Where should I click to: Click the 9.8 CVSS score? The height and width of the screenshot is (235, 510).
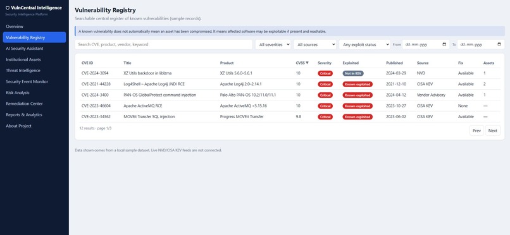click(298, 117)
